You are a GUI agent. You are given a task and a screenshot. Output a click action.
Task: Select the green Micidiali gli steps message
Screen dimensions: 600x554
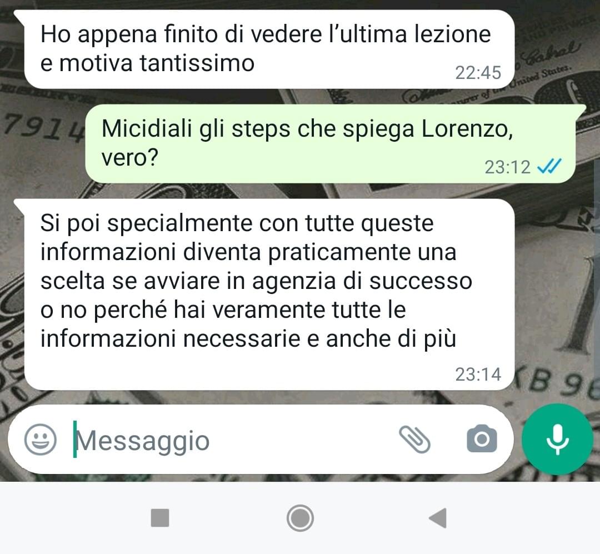331,143
